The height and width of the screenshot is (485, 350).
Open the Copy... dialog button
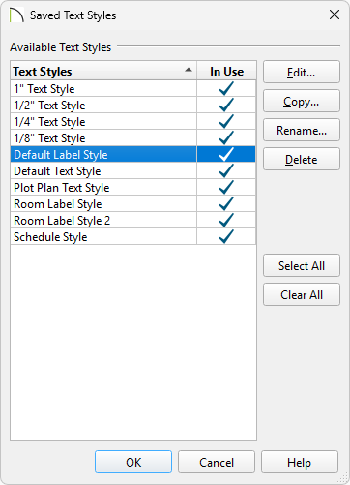[x=302, y=101]
